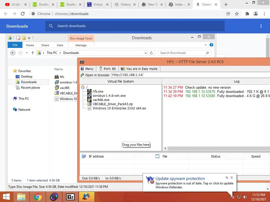Open the Explorer recent locations dropdown
The image size is (270, 202).
(27, 53)
